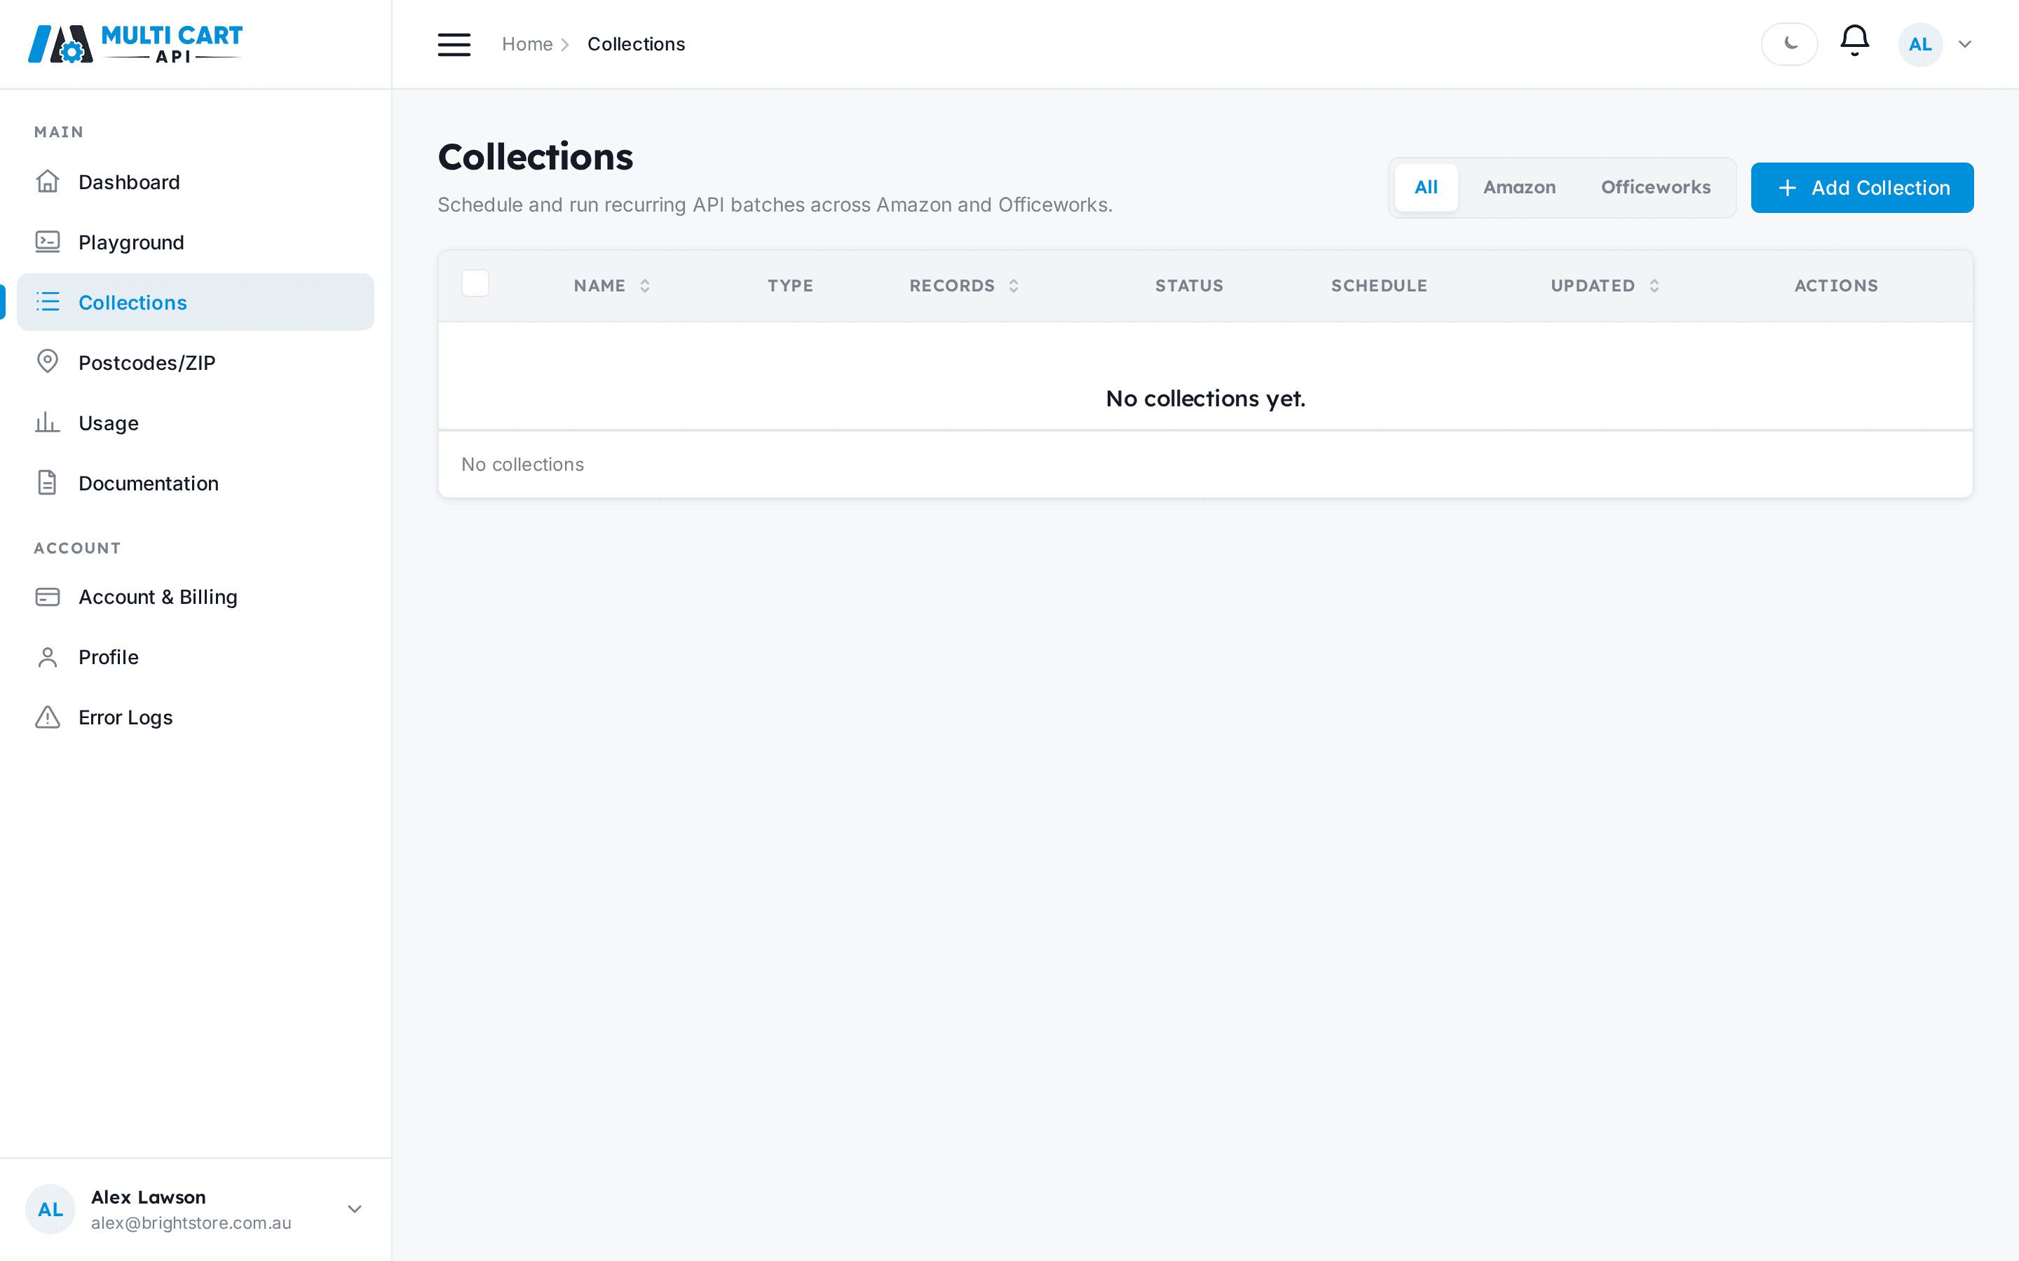This screenshot has width=2019, height=1261.
Task: Click the Actions column header
Action: tap(1836, 285)
